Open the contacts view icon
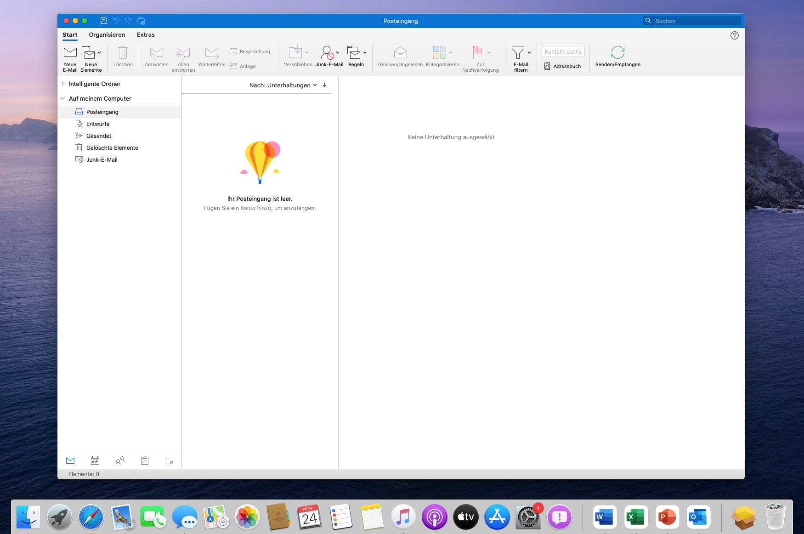The image size is (804, 534). [x=120, y=460]
